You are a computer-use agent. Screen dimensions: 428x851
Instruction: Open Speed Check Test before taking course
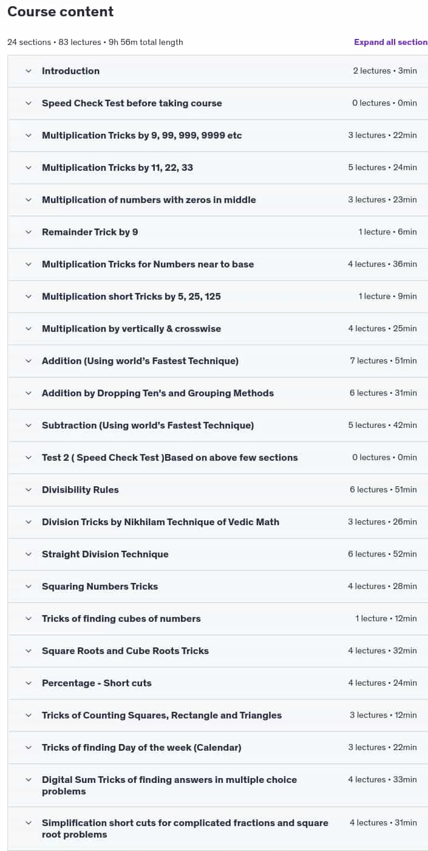point(218,103)
